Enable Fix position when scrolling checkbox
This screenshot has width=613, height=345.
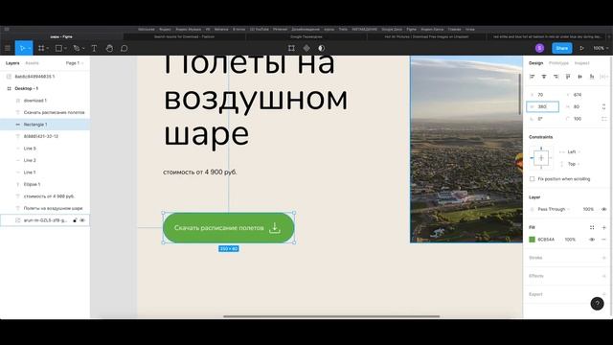click(x=533, y=179)
